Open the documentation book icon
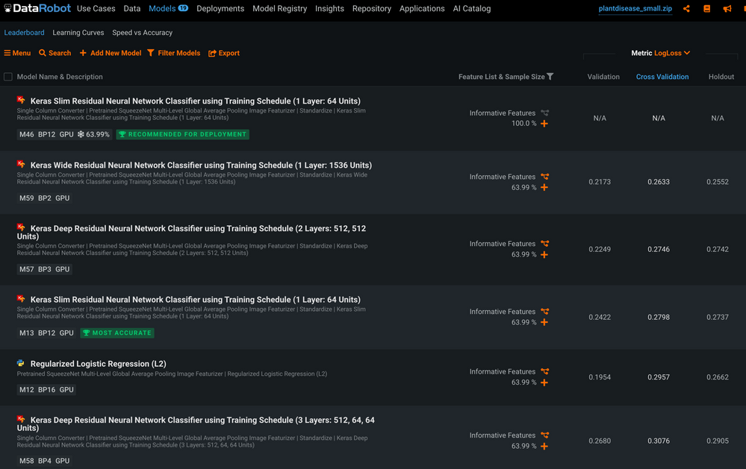 click(x=706, y=8)
